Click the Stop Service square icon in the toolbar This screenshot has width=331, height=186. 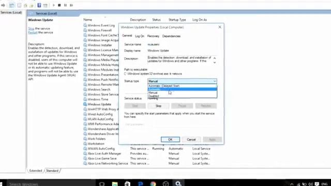coord(59,5)
